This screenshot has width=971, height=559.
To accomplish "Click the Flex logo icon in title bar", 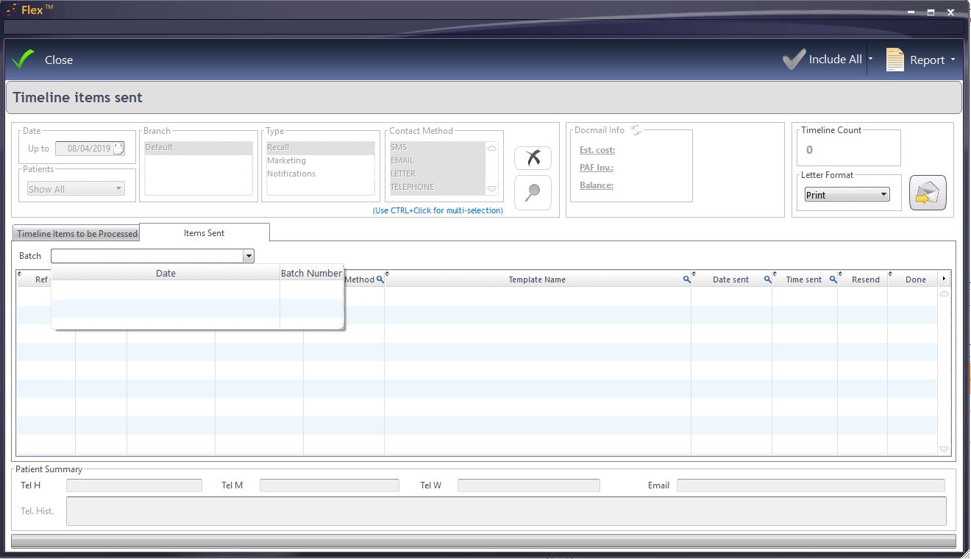I will pyautogui.click(x=11, y=10).
